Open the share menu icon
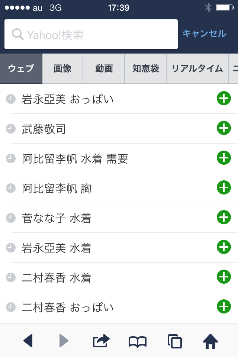Screen dimensions: 238x357 (101, 341)
